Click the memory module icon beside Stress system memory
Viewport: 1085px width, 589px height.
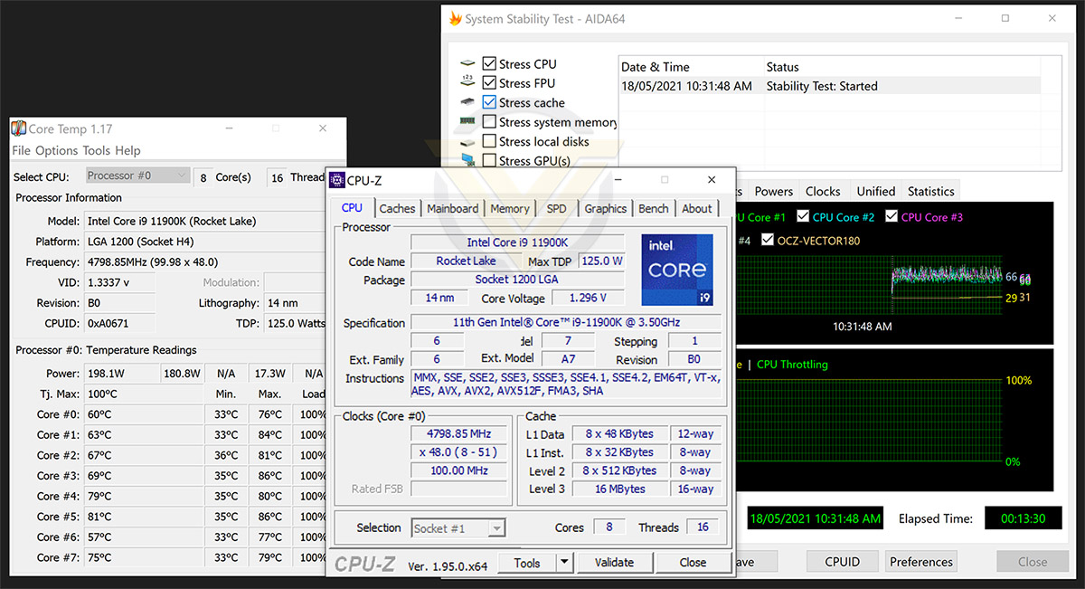coord(467,121)
